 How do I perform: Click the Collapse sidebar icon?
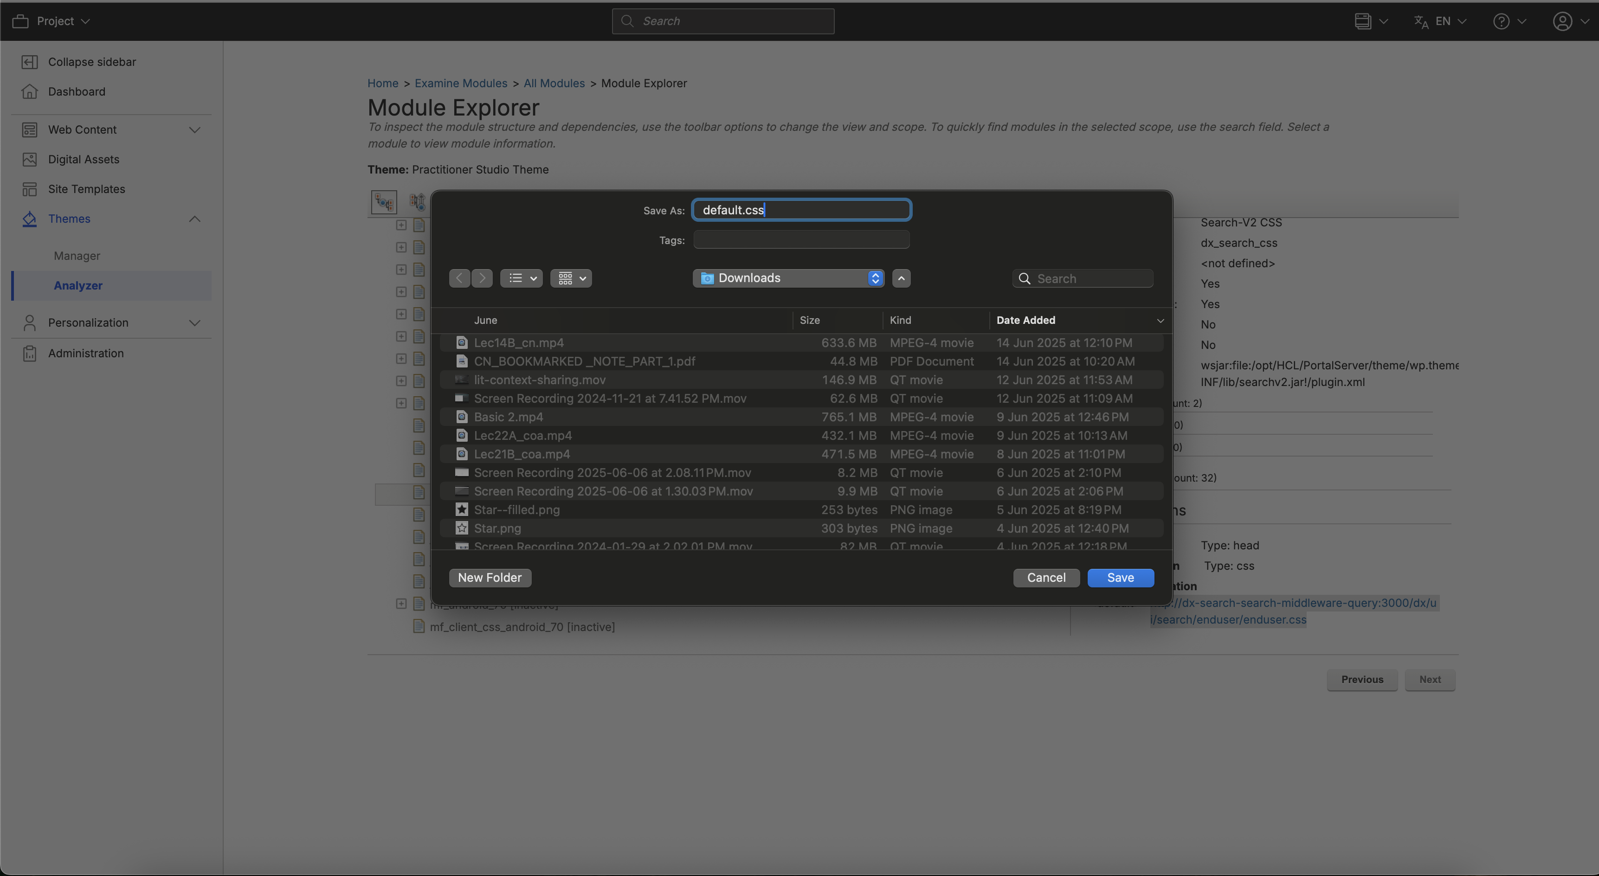[x=29, y=62]
